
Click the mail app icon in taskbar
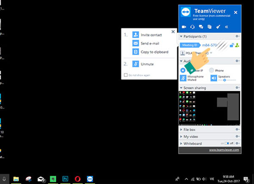pyautogui.click(x=41, y=179)
